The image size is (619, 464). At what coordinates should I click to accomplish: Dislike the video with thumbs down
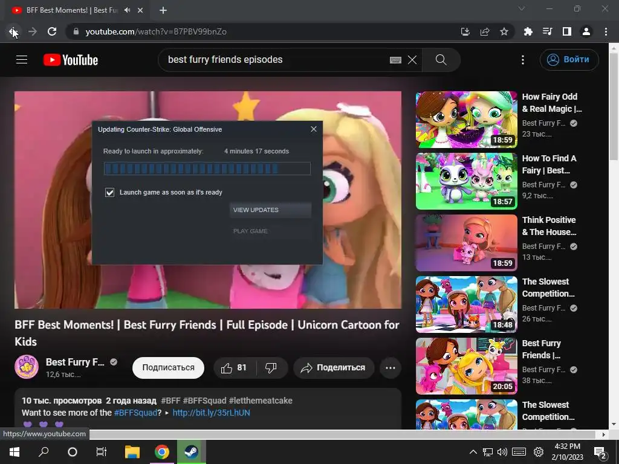[x=271, y=368]
